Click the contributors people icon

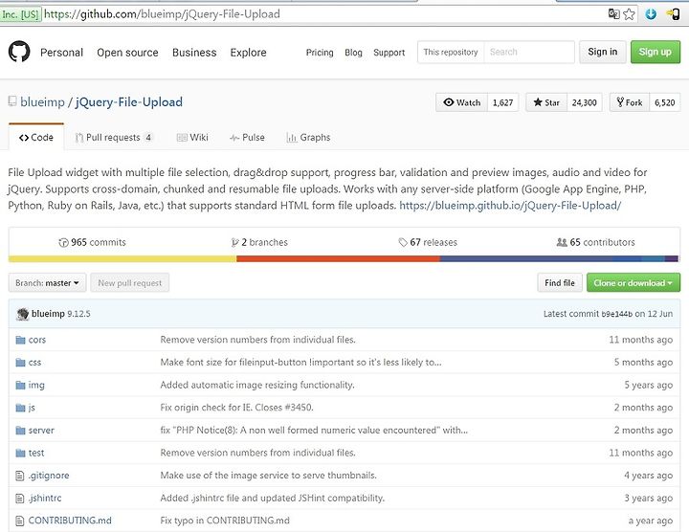[562, 242]
